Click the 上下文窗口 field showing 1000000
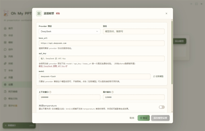Screen dimensions: 205x131 tap(69, 97)
